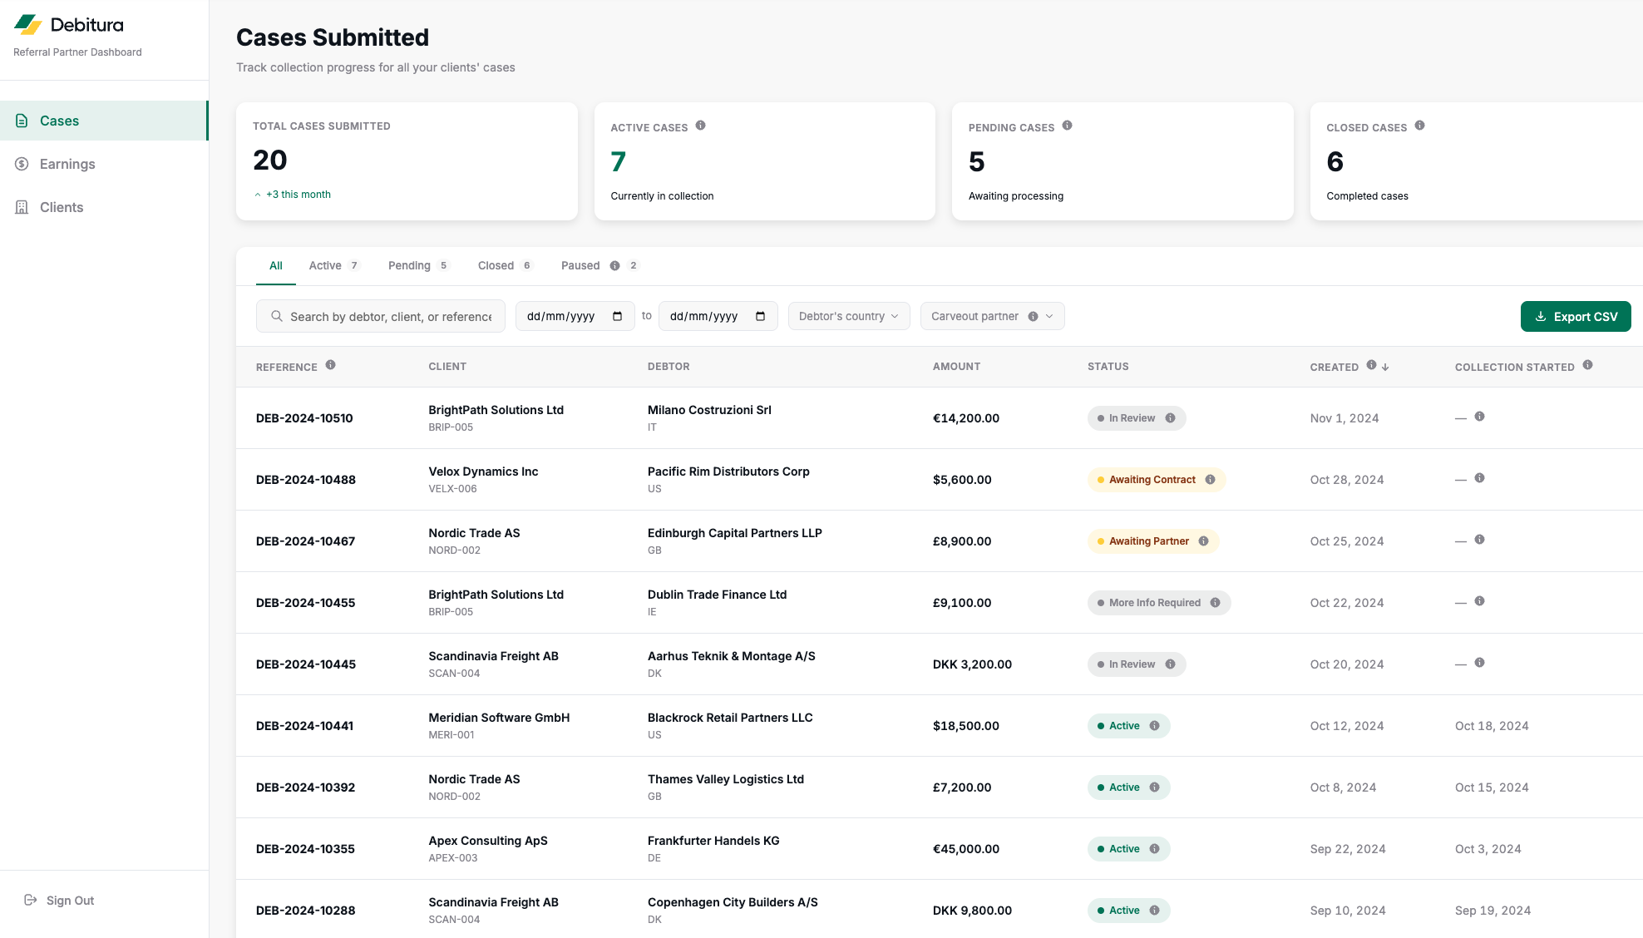1643x938 pixels.
Task: Switch to the Paused tab
Action: click(x=580, y=265)
